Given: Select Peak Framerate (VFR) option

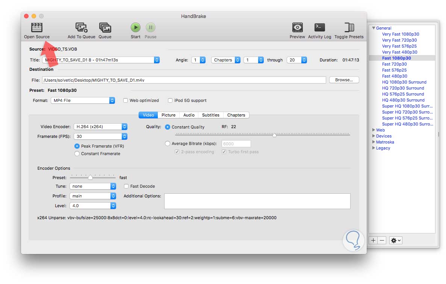Looking at the screenshot, I should point(77,146).
